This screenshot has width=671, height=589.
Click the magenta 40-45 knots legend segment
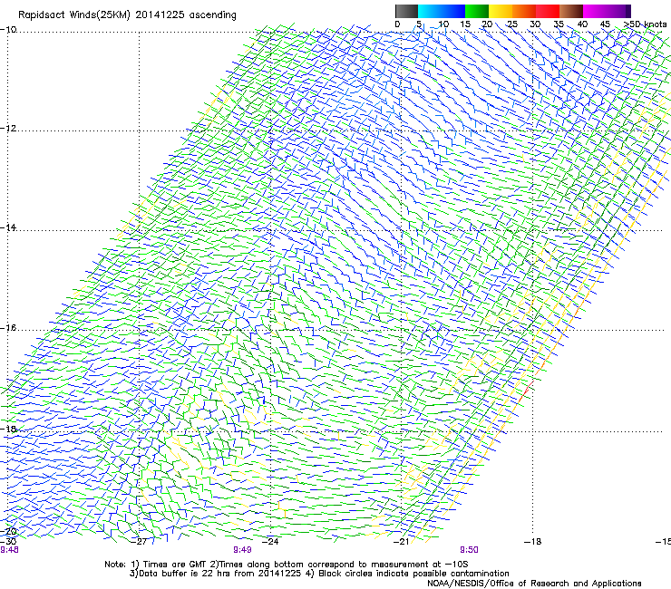[x=595, y=11]
